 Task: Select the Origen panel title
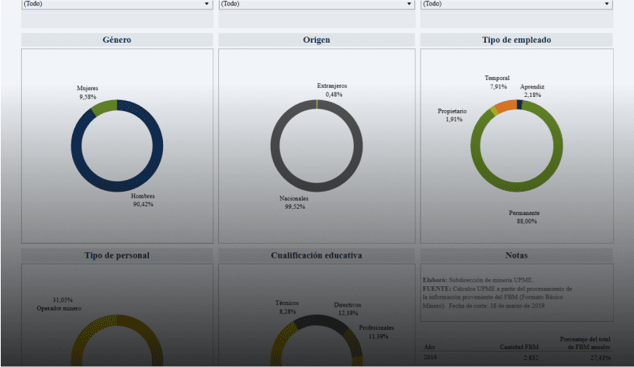click(x=316, y=40)
